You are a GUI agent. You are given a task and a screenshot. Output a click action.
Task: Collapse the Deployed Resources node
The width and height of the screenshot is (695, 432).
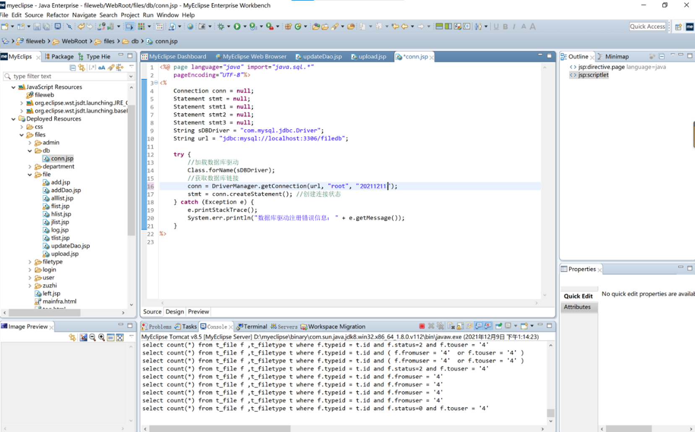point(13,119)
